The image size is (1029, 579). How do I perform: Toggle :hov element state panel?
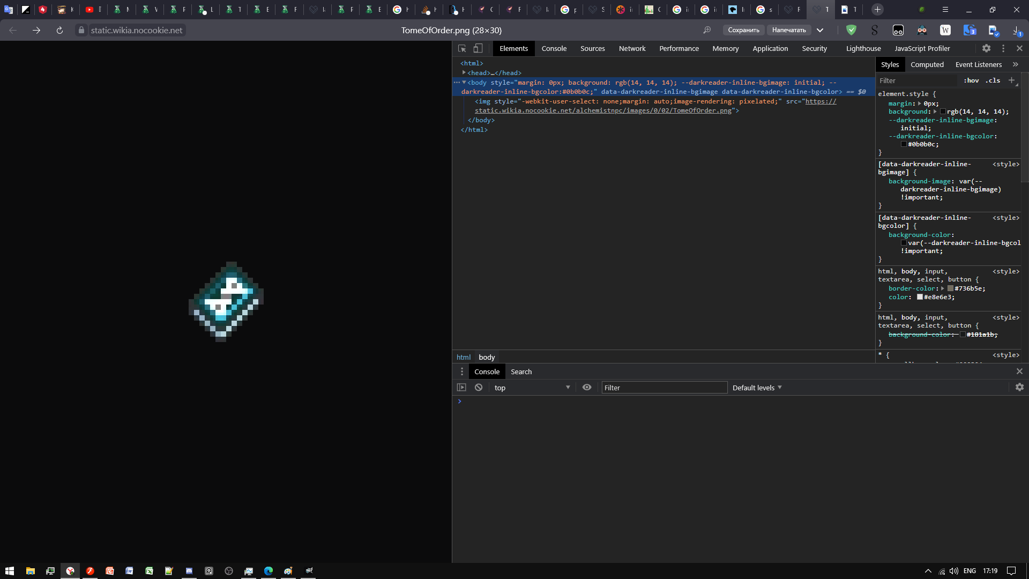971,80
